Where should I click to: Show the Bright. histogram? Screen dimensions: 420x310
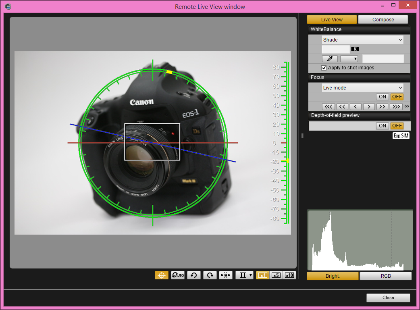(333, 276)
